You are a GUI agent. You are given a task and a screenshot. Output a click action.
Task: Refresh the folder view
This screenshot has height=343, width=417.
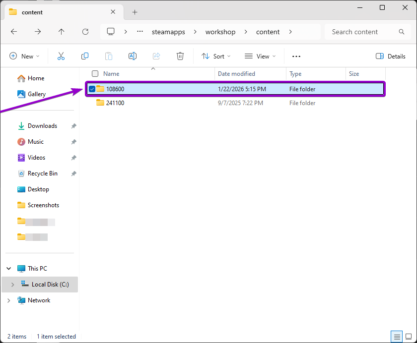85,32
